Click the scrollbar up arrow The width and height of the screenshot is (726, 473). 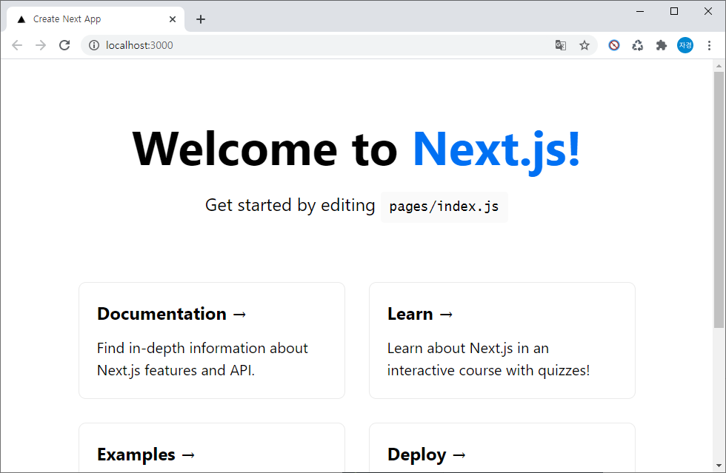coord(719,66)
